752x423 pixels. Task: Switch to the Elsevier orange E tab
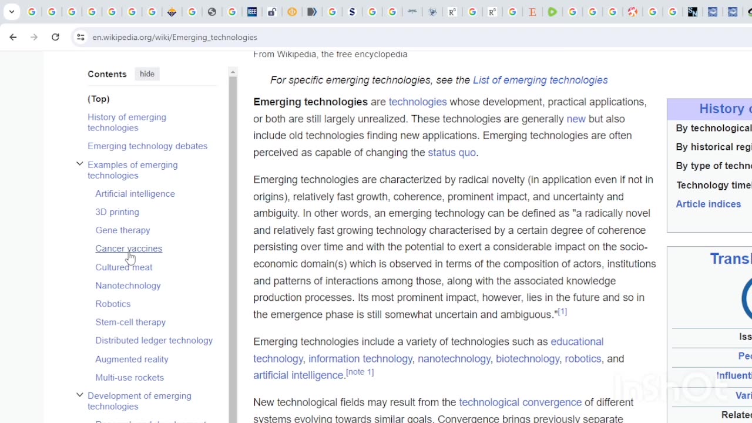[532, 12]
